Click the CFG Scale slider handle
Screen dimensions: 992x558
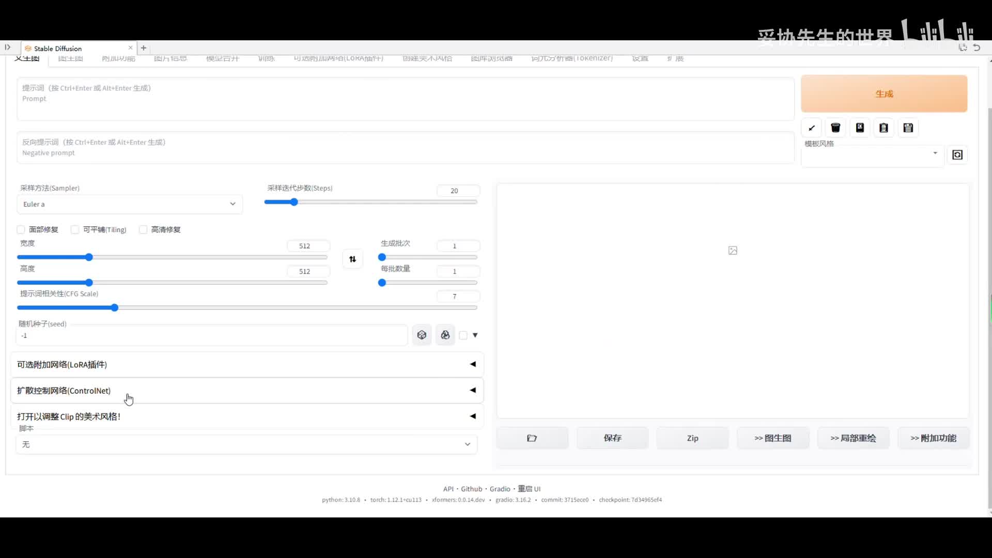[115, 307]
